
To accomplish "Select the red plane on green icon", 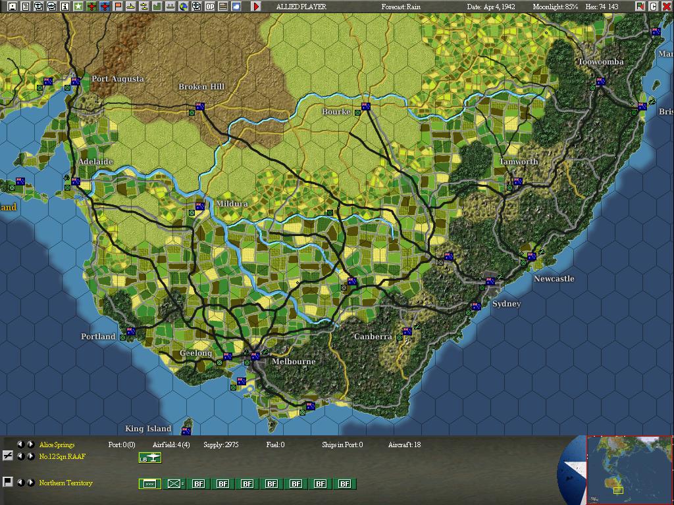I will 91,7.
